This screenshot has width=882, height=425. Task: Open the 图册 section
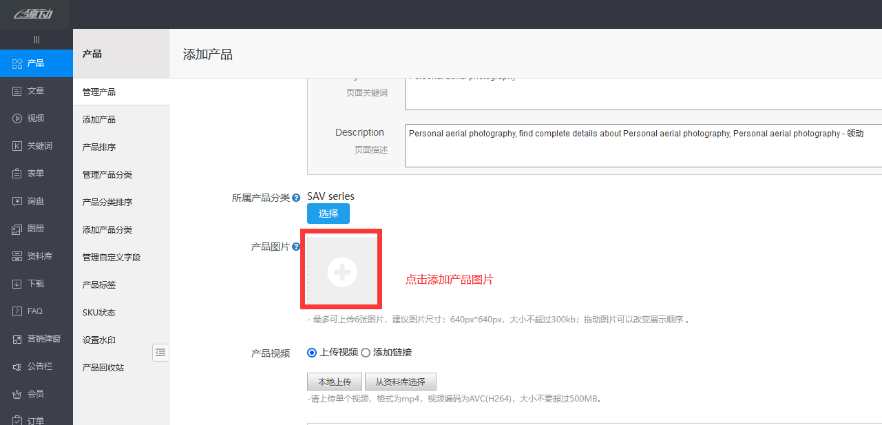36,228
